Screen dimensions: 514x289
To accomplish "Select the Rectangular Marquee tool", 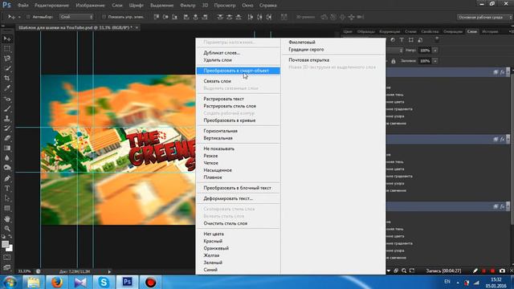I will (x=7, y=49).
